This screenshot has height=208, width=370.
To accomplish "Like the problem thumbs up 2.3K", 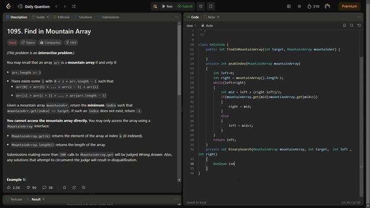I will (14, 187).
